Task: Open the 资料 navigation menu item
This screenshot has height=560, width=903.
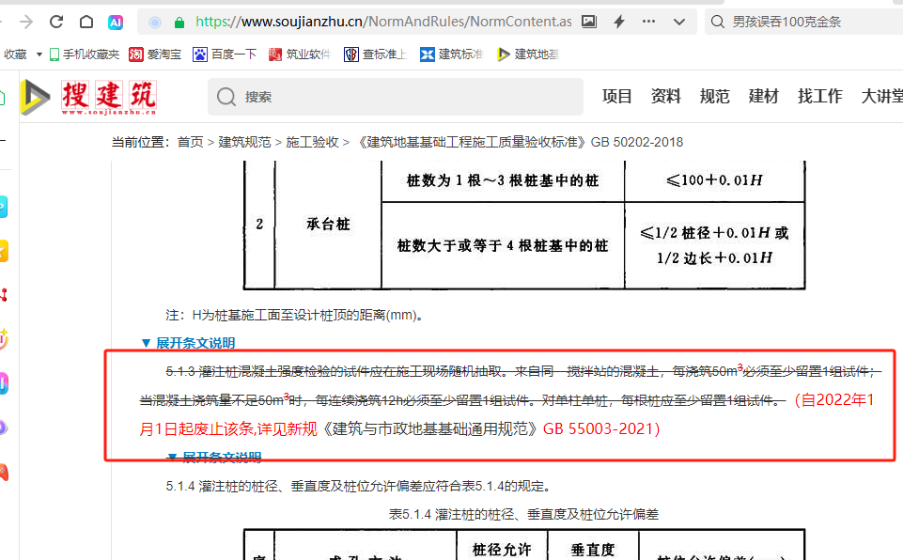Action: point(665,96)
